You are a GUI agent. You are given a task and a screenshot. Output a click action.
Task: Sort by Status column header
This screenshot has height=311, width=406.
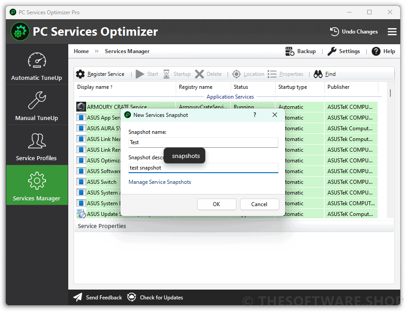click(253, 87)
